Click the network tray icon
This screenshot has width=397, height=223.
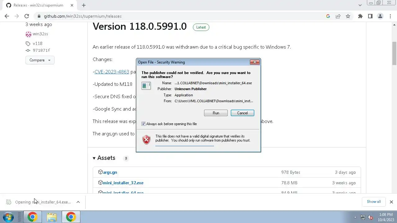coord(363,217)
